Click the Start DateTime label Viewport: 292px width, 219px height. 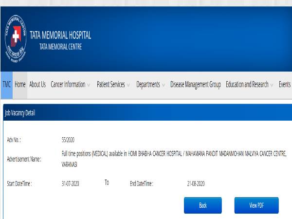click(19, 184)
